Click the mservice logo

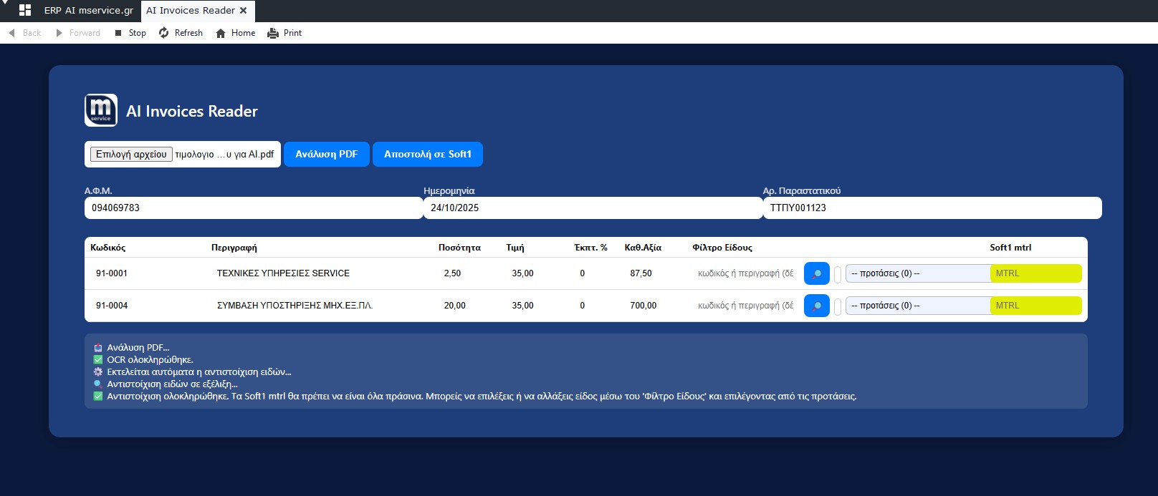[x=101, y=110]
